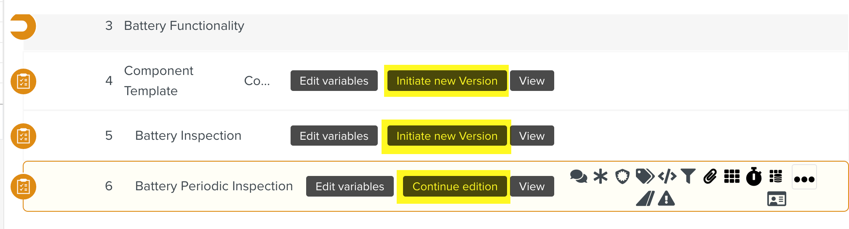The height and width of the screenshot is (229, 849).
Task: Click the asterisk icon
Action: [x=601, y=176]
